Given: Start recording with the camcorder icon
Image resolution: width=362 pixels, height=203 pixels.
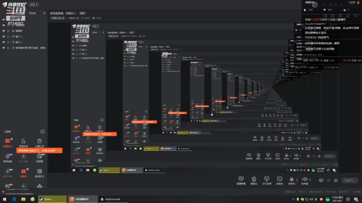Looking at the screenshot, I should point(321,180).
